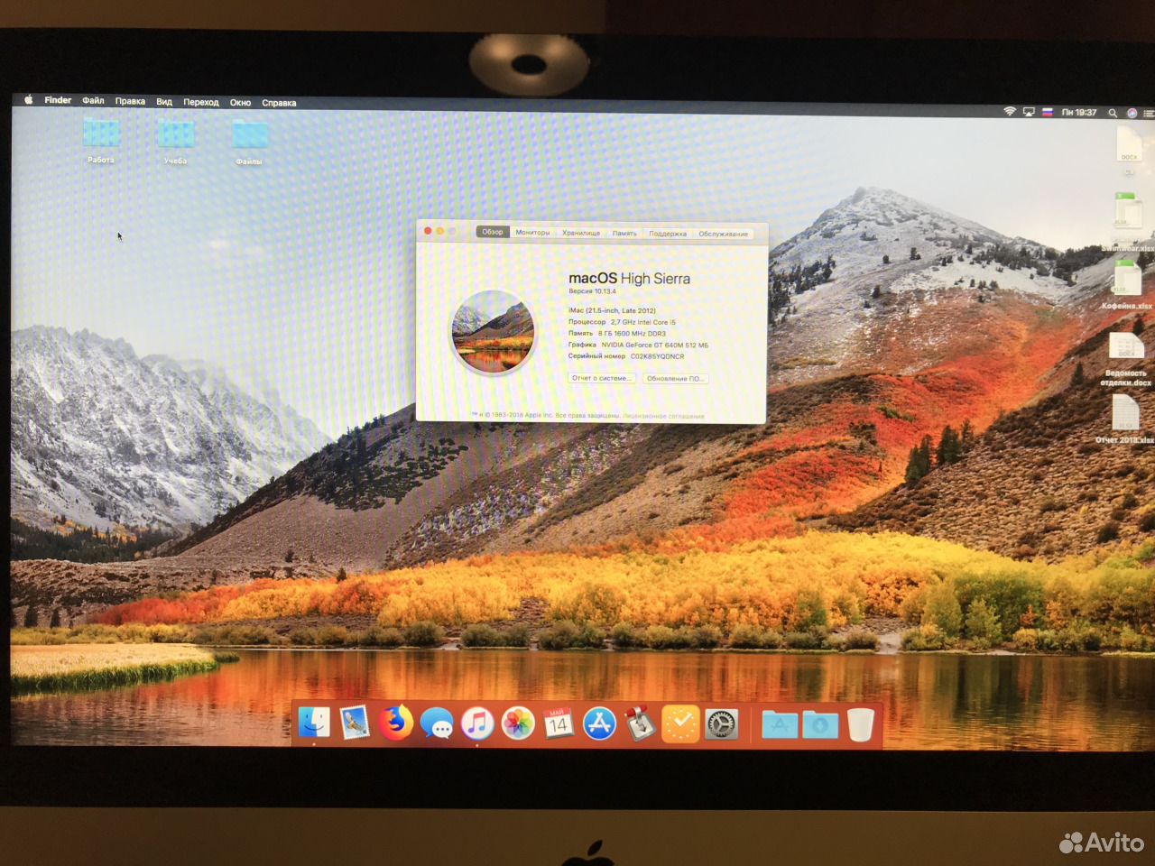1155x866 pixels.
Task: Open the Trash in the Dock
Action: pyautogui.click(x=860, y=723)
